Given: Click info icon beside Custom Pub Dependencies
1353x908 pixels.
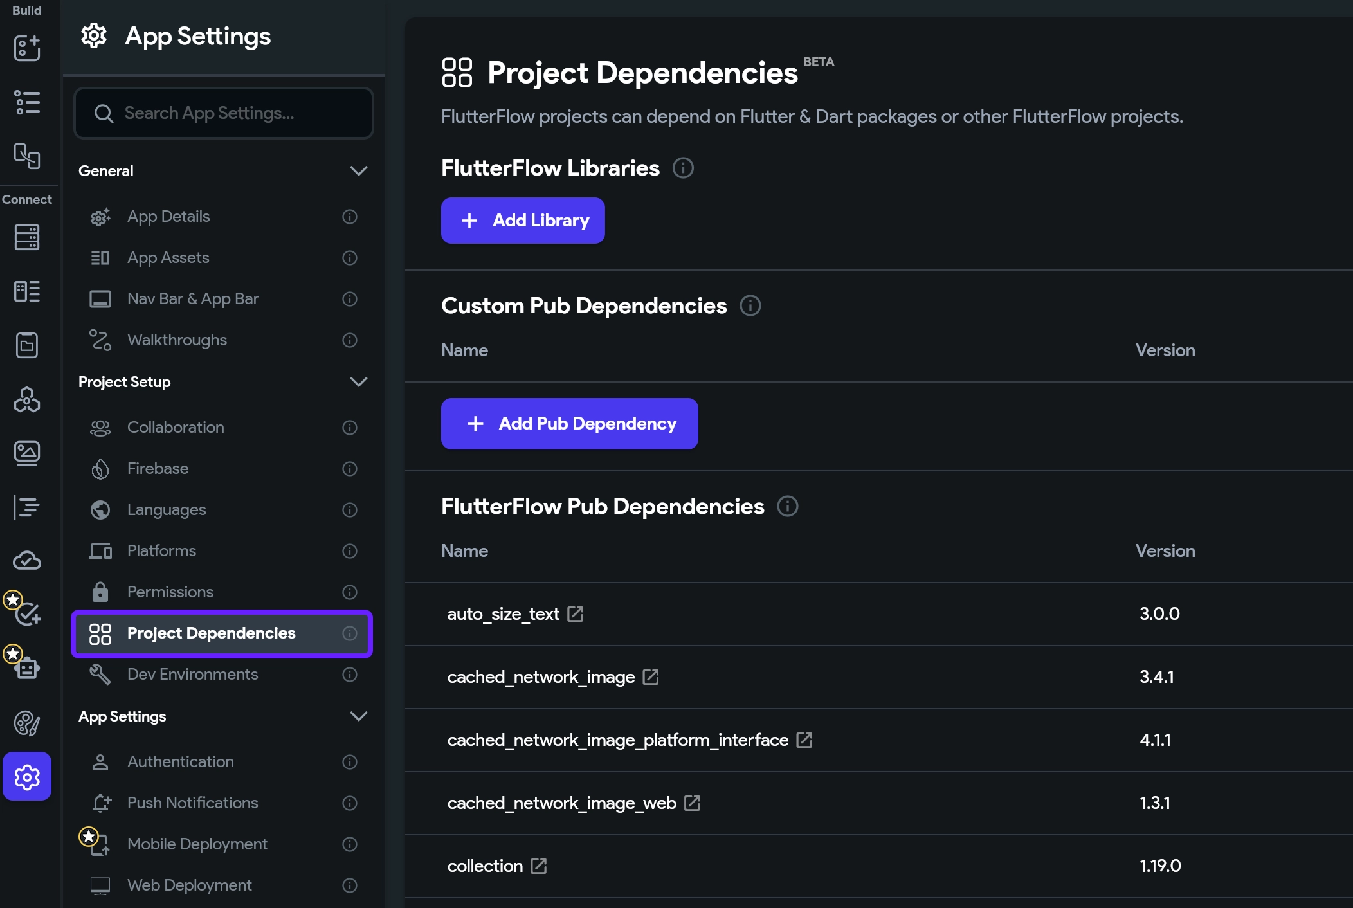Looking at the screenshot, I should [x=750, y=306].
